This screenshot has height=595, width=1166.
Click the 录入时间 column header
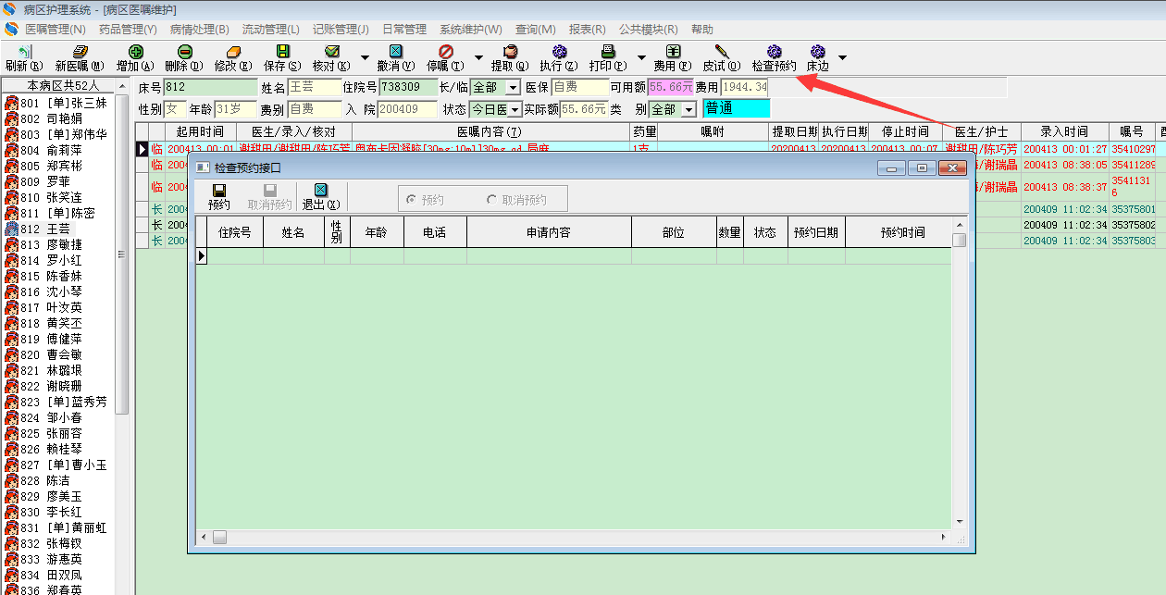point(1064,131)
